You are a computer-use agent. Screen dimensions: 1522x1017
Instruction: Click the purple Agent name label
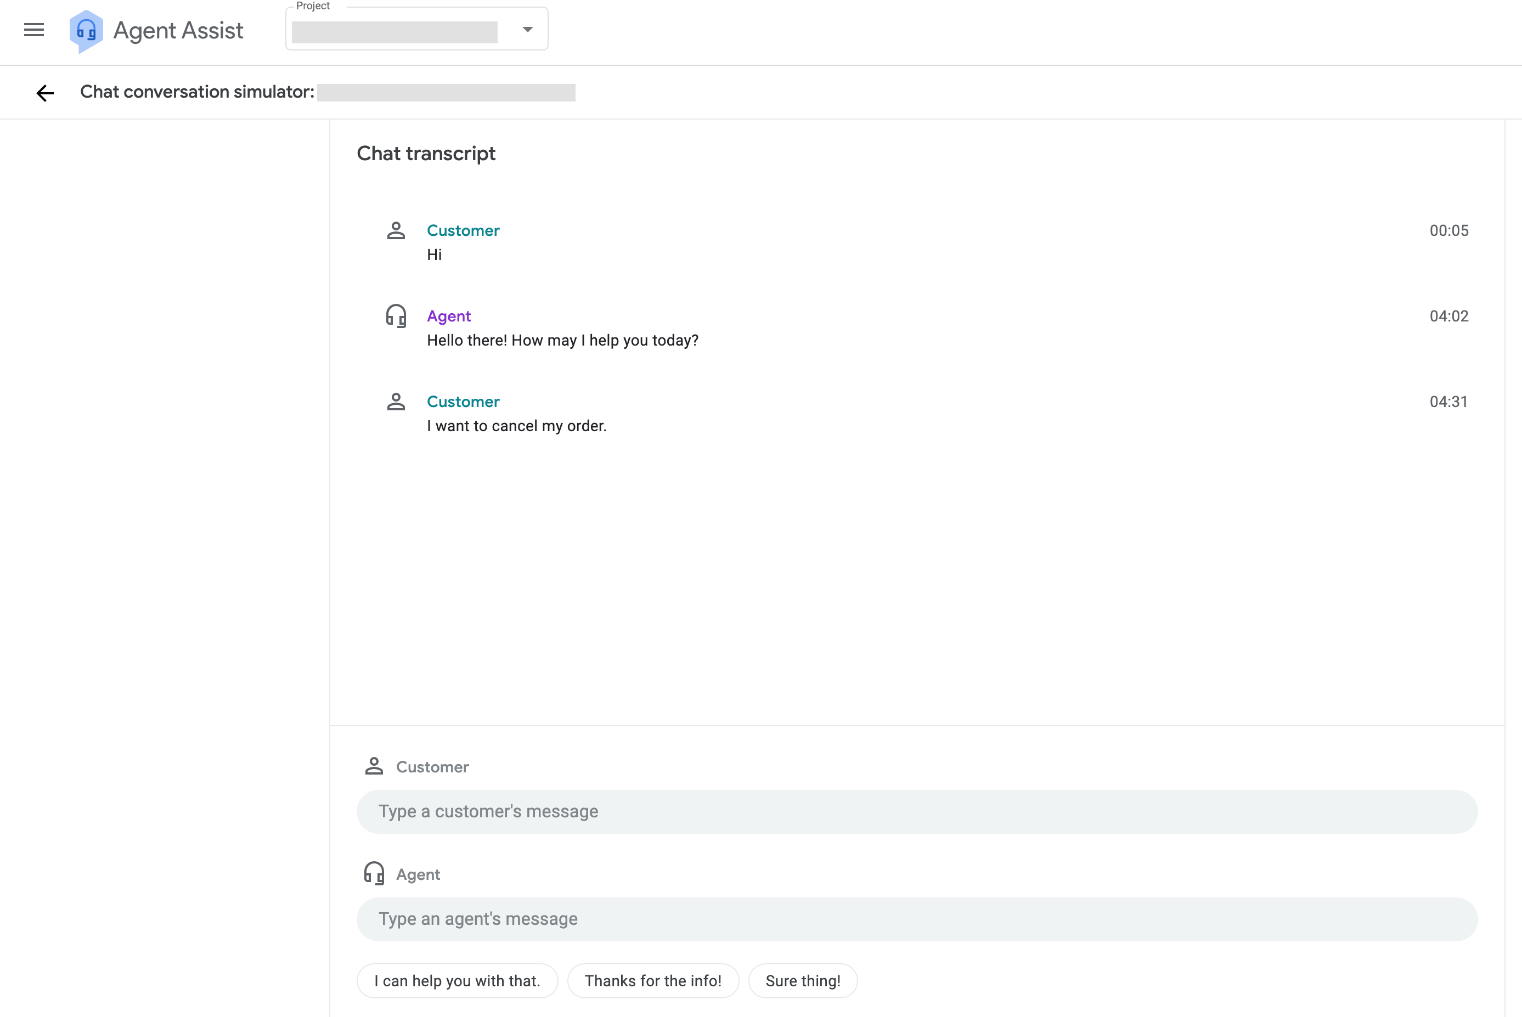448,317
